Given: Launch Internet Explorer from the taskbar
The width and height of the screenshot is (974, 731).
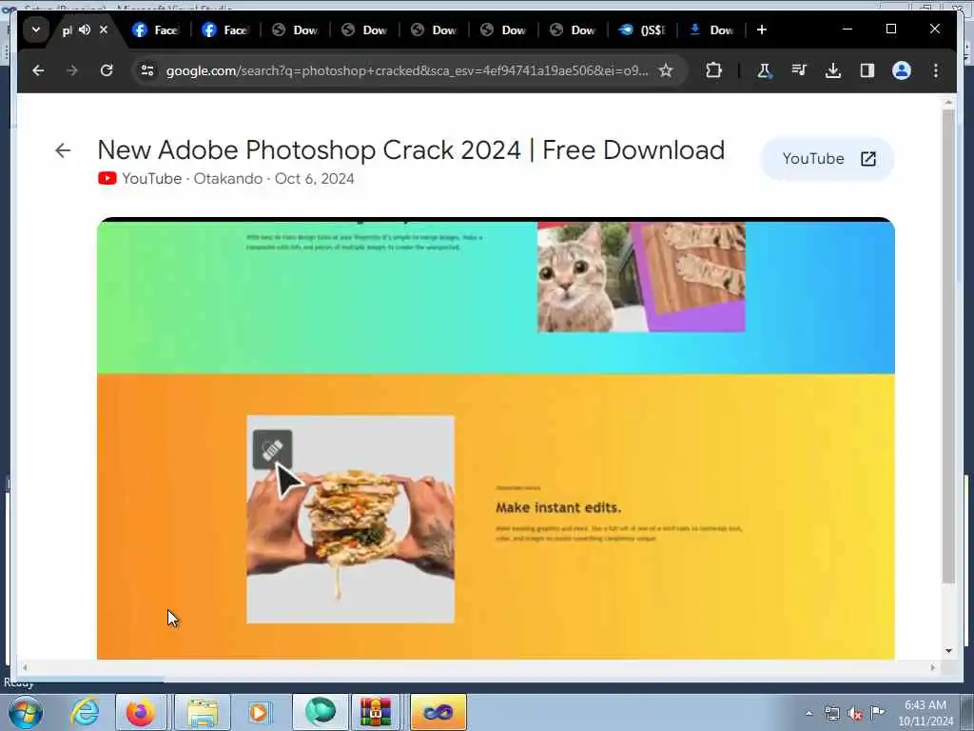Looking at the screenshot, I should [85, 712].
